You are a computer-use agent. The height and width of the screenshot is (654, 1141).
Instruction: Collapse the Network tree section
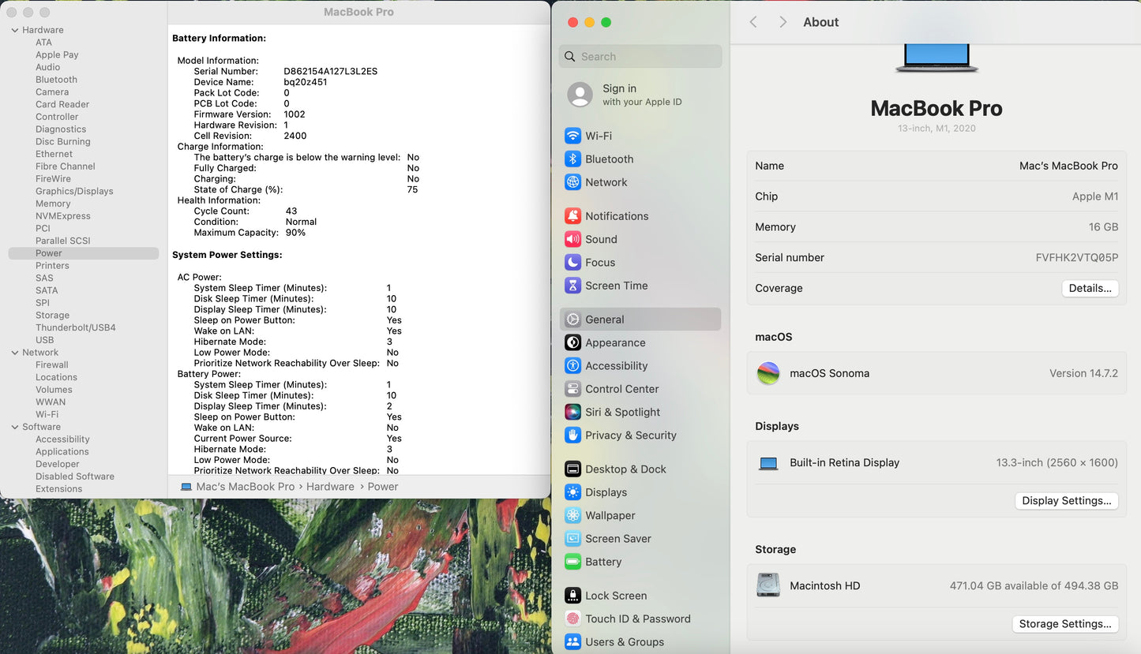coord(15,353)
